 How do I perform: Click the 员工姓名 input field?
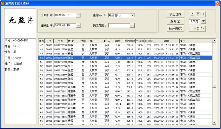[x=119, y=25]
